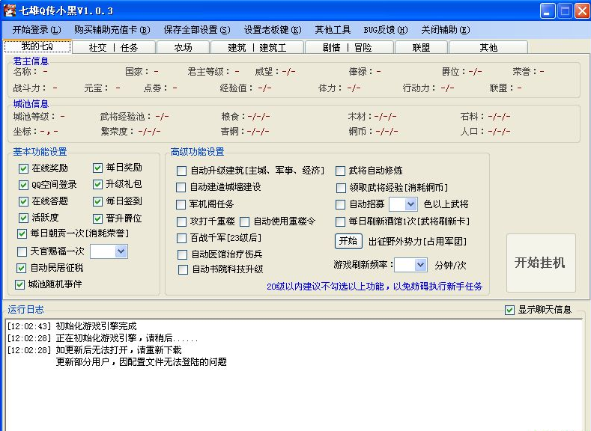Click 关闭辅助 menu item

click(x=446, y=30)
